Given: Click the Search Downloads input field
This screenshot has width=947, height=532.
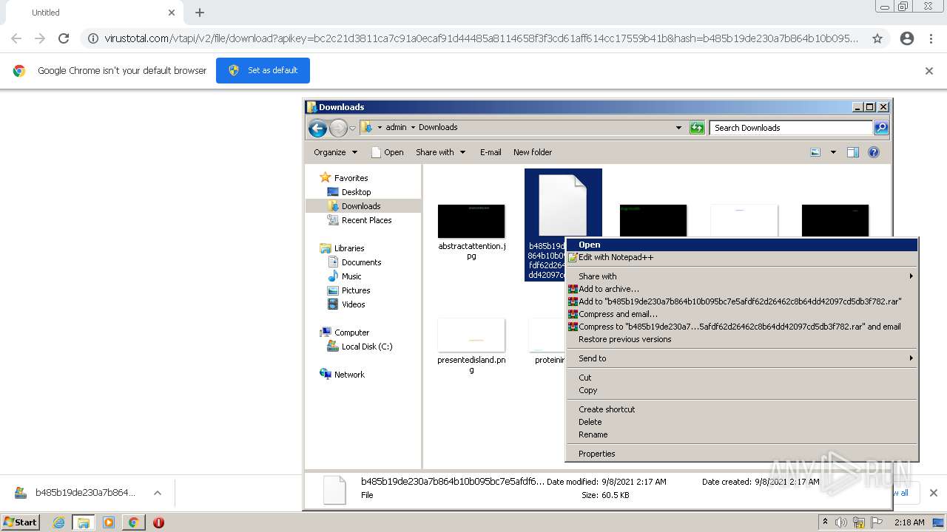Looking at the screenshot, I should click(x=791, y=128).
